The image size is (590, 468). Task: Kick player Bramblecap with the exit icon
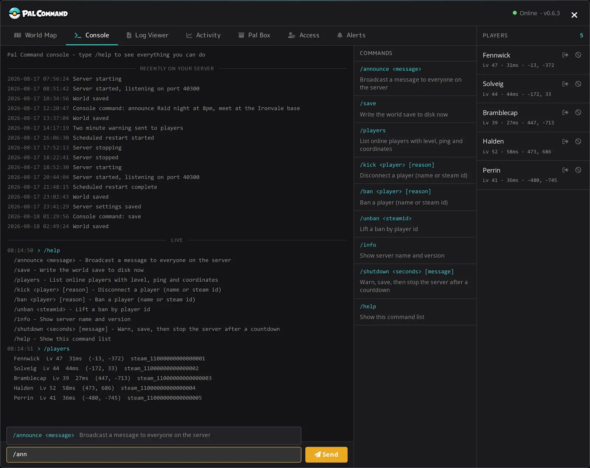(x=565, y=112)
